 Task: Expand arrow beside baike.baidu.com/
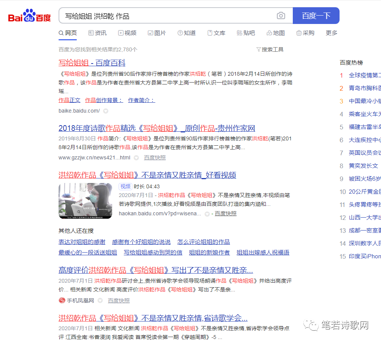click(x=106, y=111)
